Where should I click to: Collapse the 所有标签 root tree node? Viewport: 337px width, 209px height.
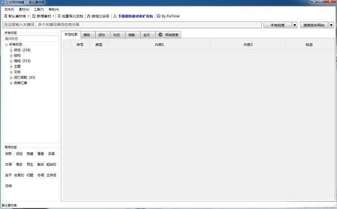(6, 45)
